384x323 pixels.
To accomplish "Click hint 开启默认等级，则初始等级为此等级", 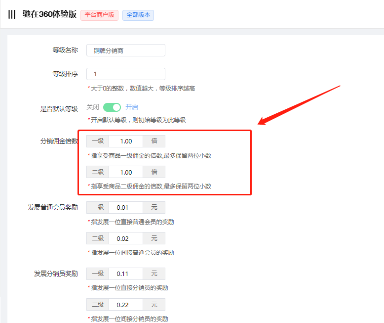I will (137, 120).
